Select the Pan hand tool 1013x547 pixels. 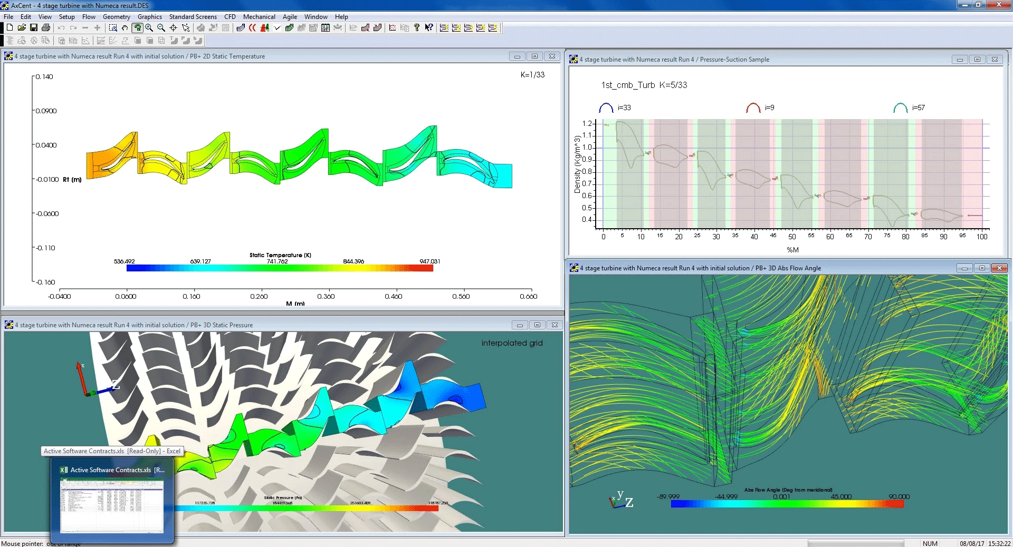tap(125, 28)
